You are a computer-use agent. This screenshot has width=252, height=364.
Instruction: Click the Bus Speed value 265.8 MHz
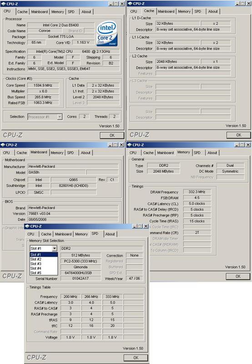(x=43, y=97)
